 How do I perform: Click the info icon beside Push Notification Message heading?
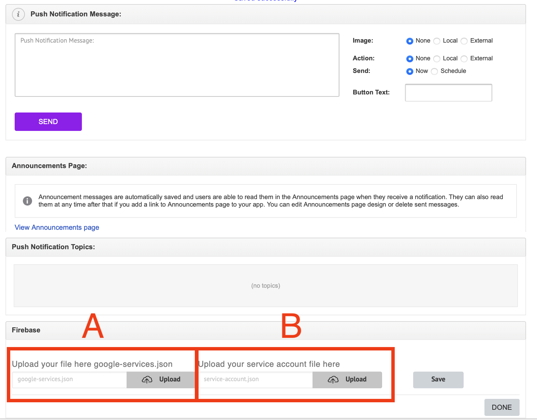pos(18,14)
